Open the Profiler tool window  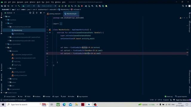click(x=71, y=97)
